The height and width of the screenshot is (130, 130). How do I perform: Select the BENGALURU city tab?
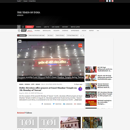tap(47, 31)
